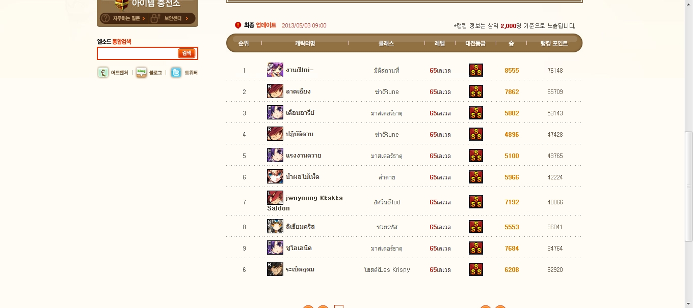Open the padlock security center icon
Screen dimensions: 693x308
(x=156, y=19)
